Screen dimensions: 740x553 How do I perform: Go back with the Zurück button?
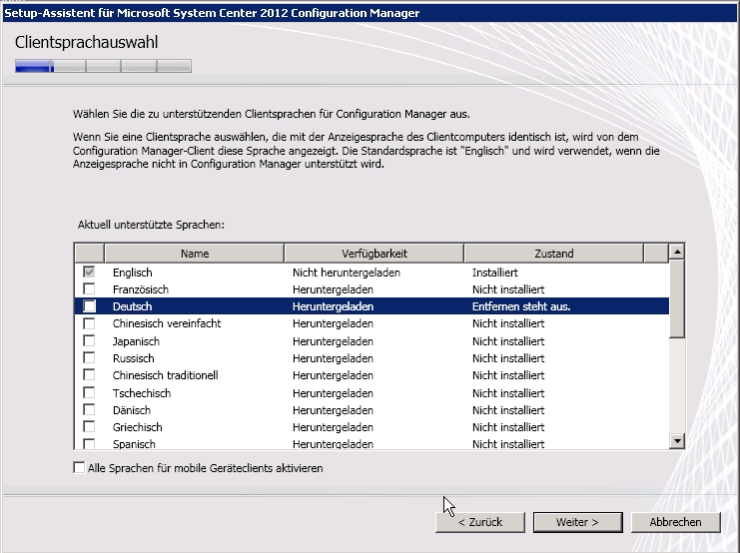pos(480,522)
